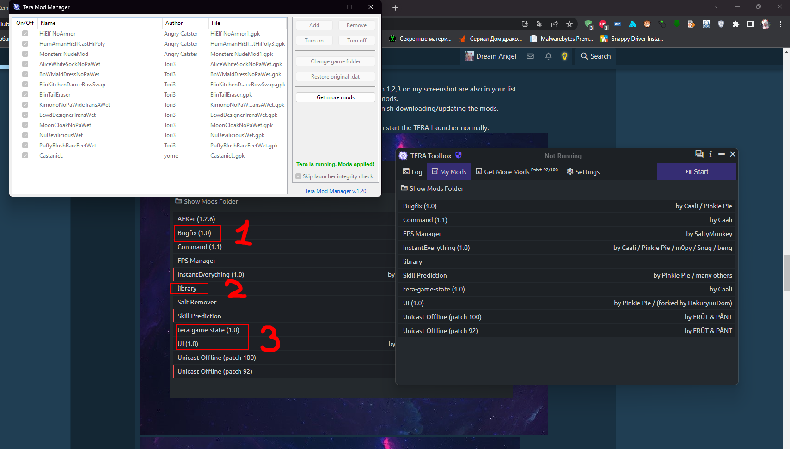Open the Settings tab in TERA Toolbox
The width and height of the screenshot is (790, 449).
pos(583,172)
